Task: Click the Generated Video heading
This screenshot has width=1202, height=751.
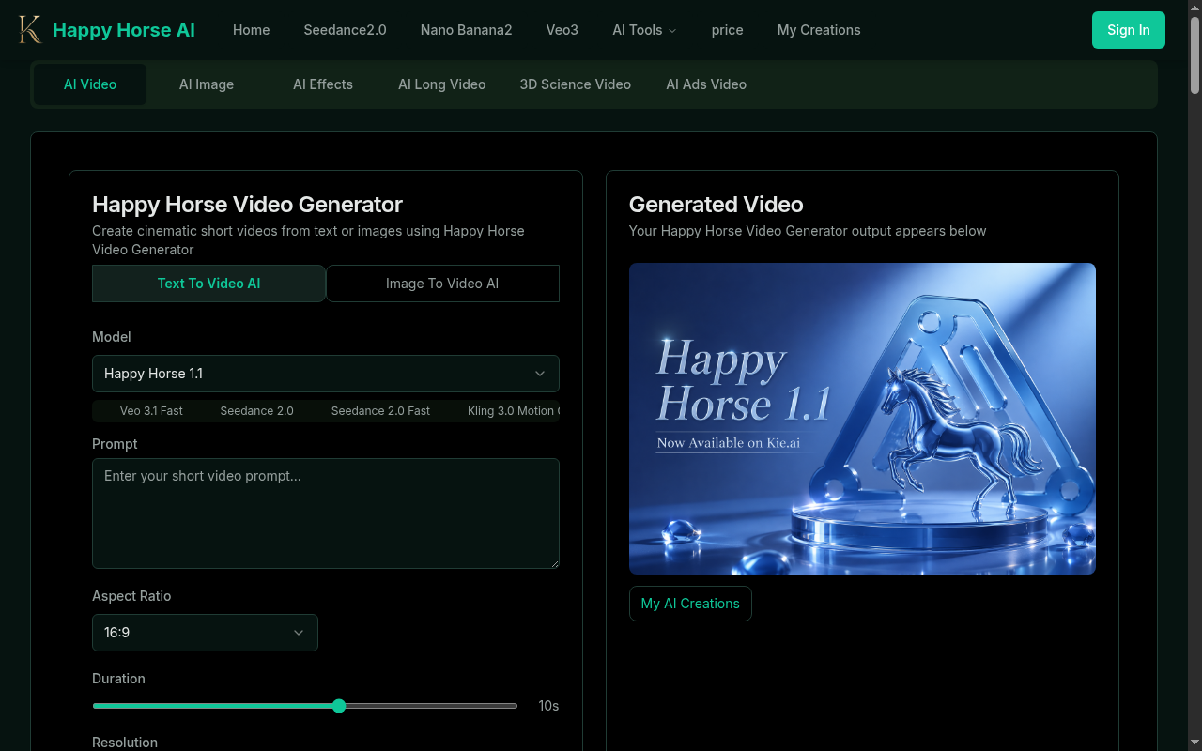Action: (x=716, y=205)
